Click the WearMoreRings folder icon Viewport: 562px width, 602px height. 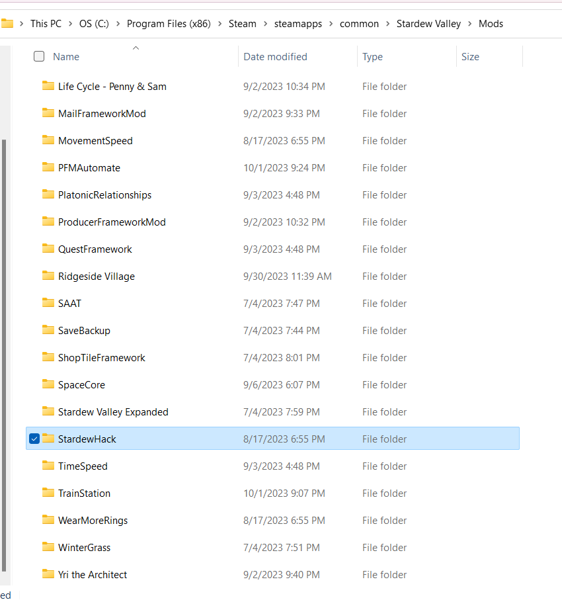pos(48,520)
